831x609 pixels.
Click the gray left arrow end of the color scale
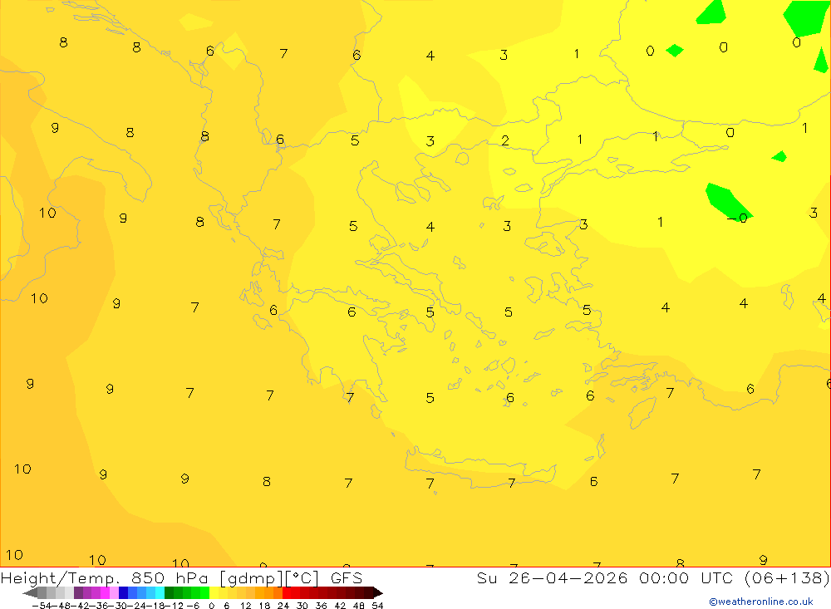click(x=30, y=593)
